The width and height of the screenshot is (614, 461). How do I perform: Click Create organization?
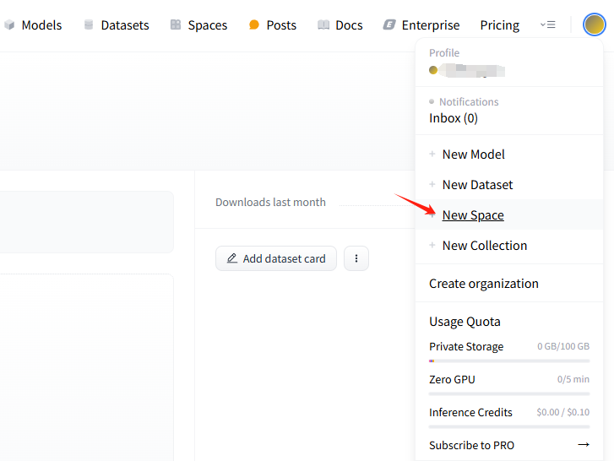tap(483, 284)
